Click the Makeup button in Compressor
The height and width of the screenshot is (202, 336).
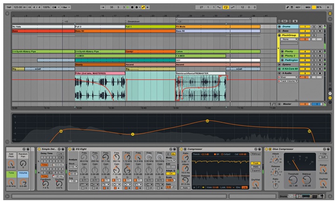tap(255, 153)
